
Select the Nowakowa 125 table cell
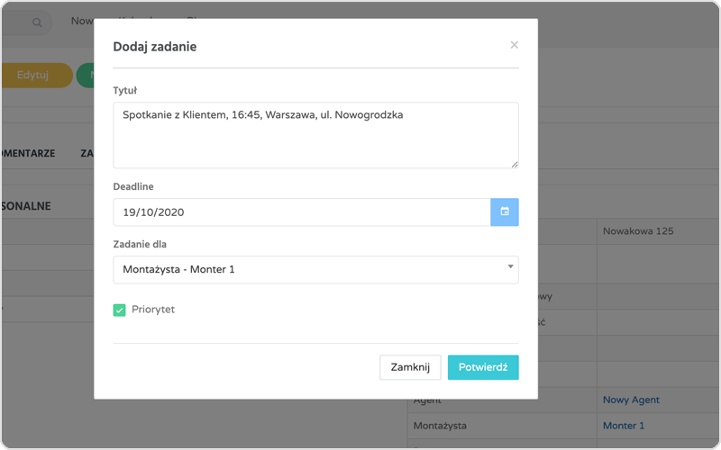click(638, 231)
